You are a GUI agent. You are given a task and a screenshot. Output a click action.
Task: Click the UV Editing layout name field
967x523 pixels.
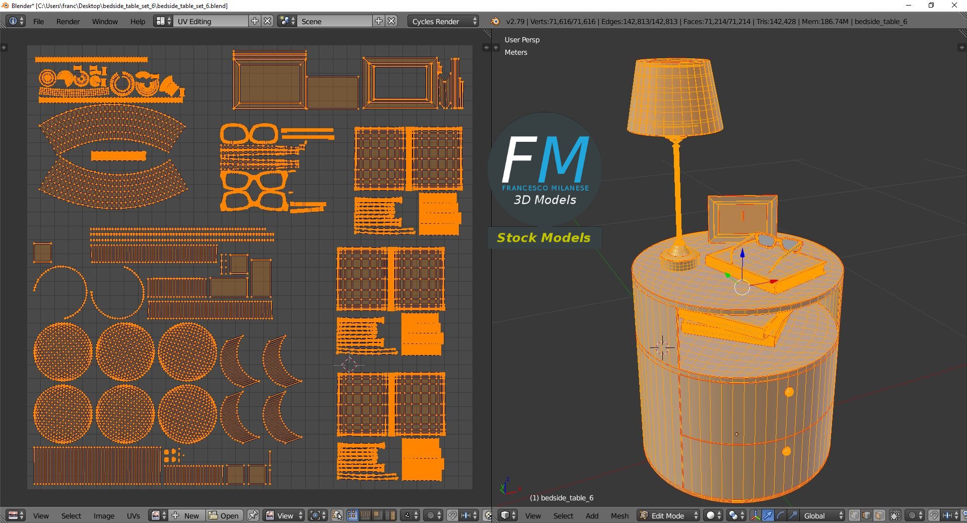(211, 21)
